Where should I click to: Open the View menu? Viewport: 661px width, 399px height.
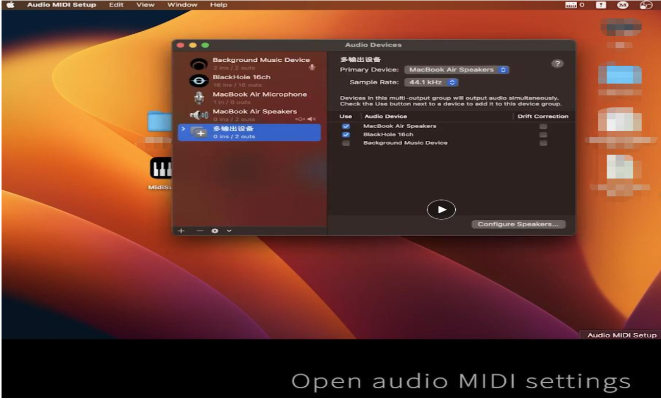click(x=145, y=5)
